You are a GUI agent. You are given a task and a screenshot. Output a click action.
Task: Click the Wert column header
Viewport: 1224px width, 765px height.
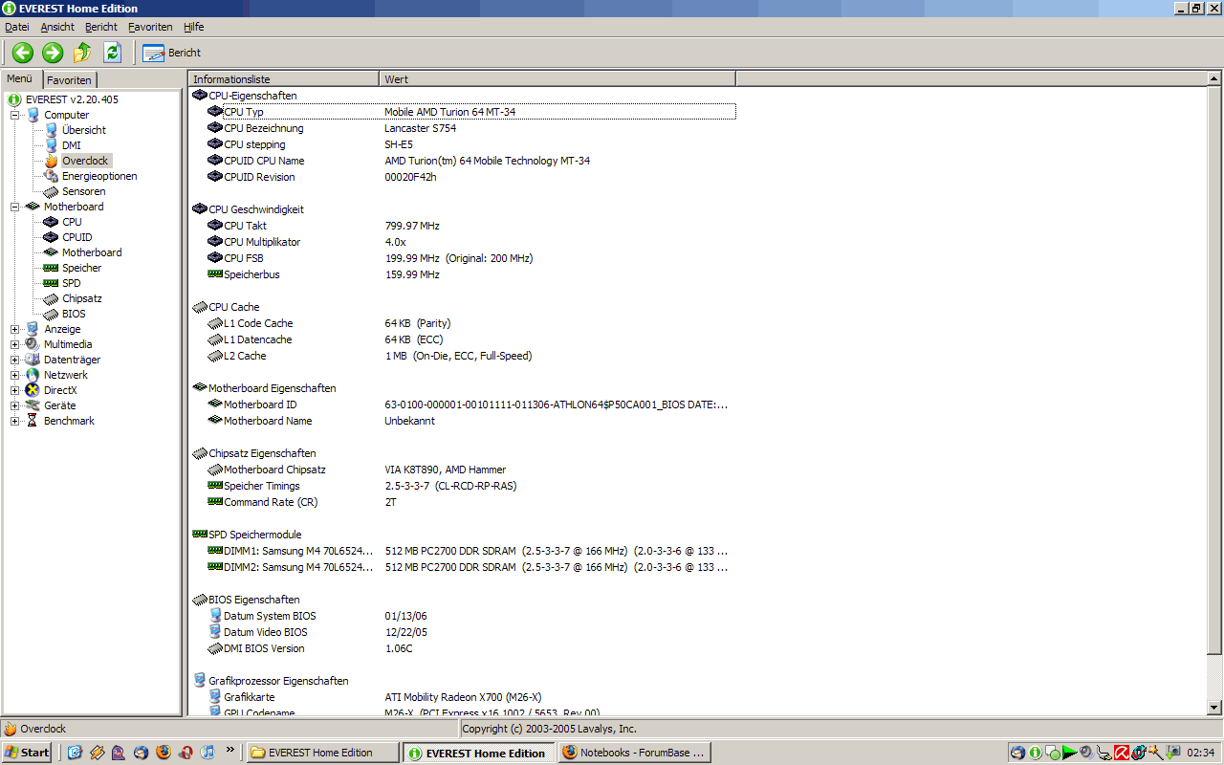557,79
